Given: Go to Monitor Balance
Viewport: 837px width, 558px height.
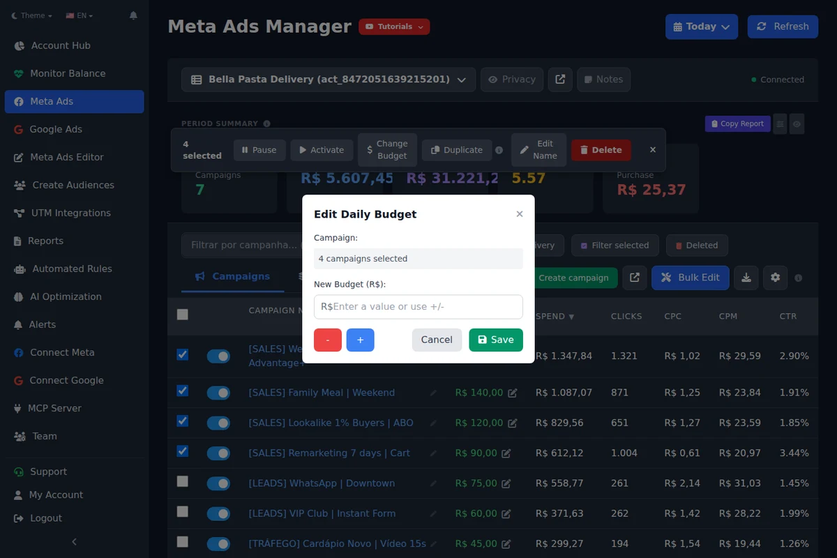Looking at the screenshot, I should 74,73.
